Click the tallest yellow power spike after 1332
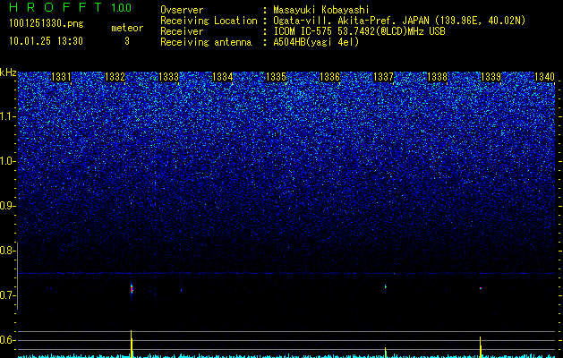Screen dimensions: 563x358 tap(132, 344)
